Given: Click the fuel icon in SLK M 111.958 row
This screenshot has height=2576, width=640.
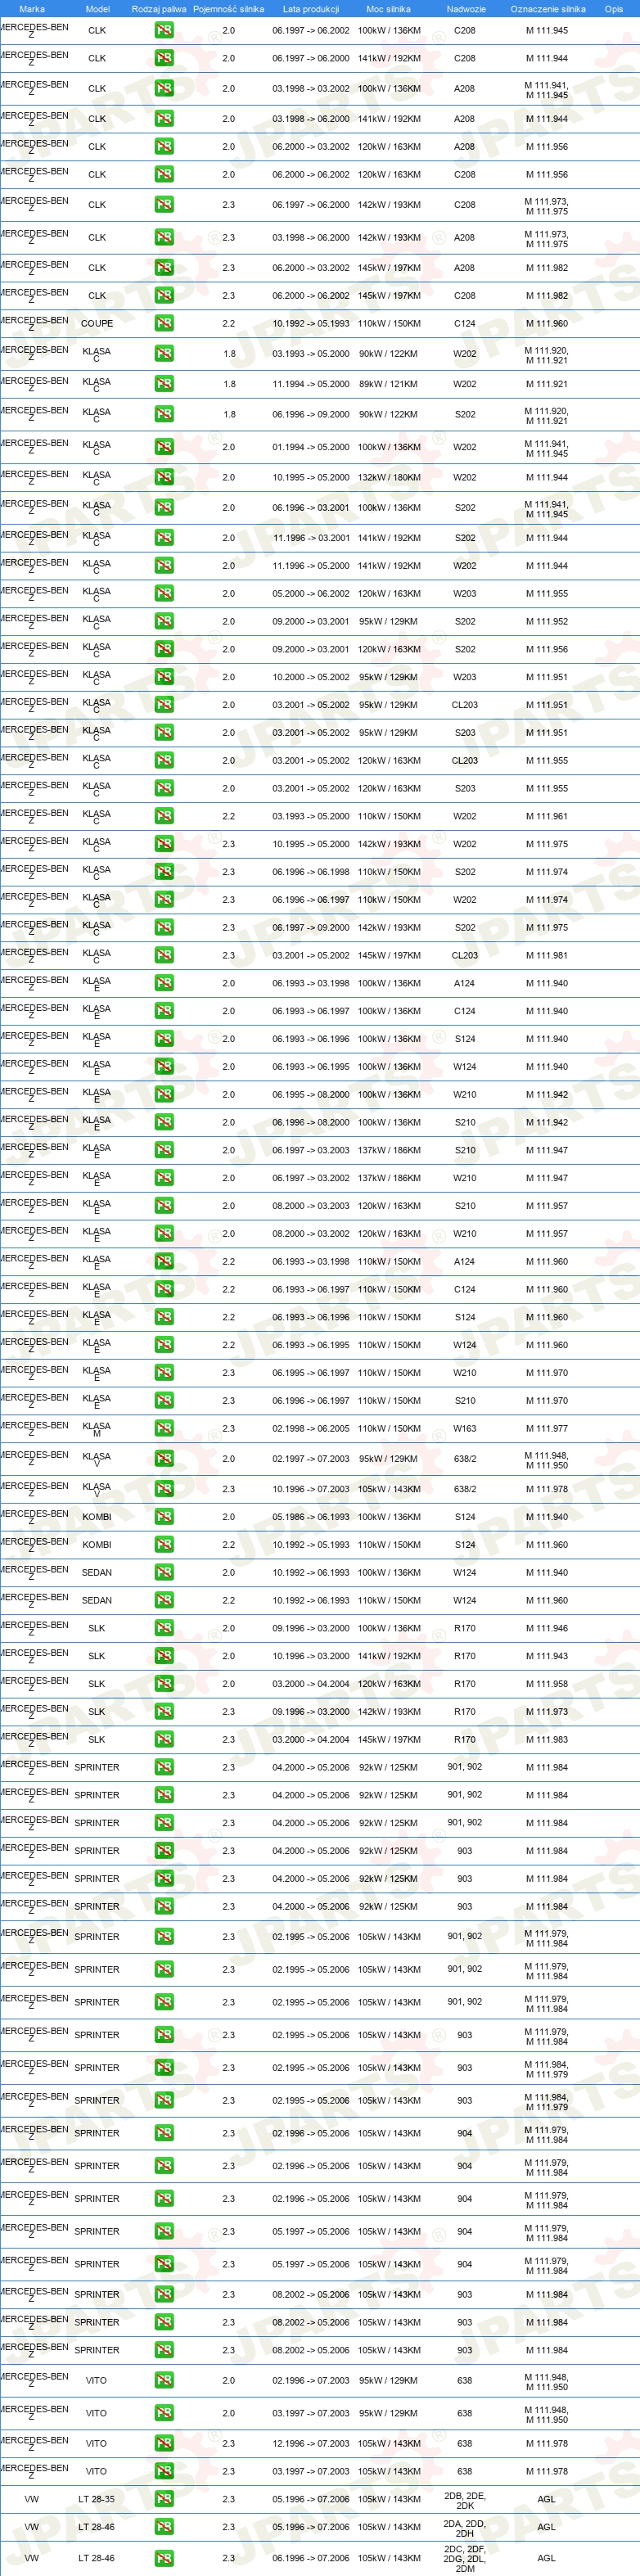Looking at the screenshot, I should point(164,1684).
